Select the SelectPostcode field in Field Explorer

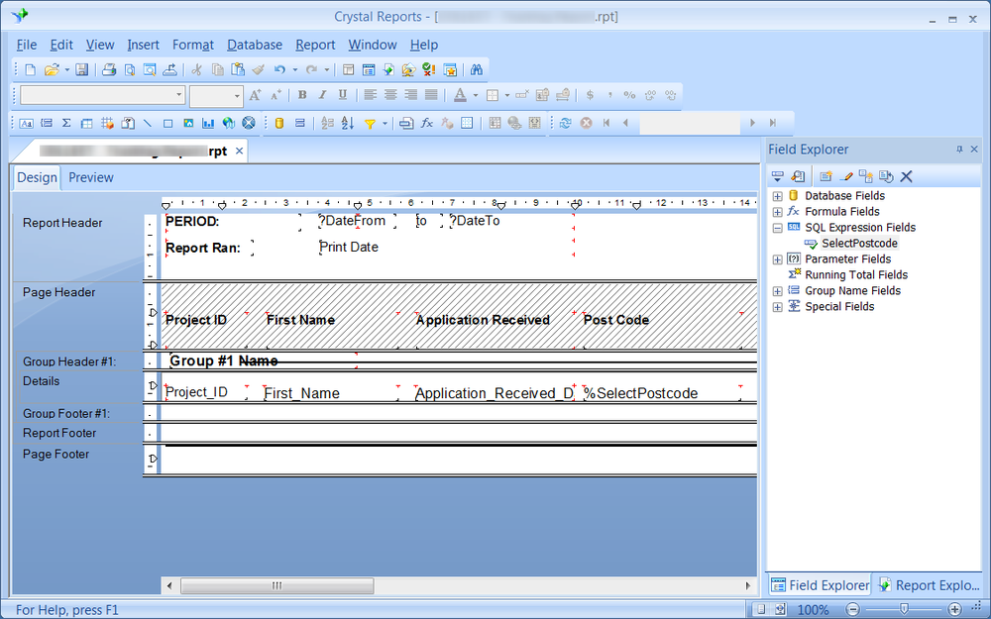pos(859,244)
